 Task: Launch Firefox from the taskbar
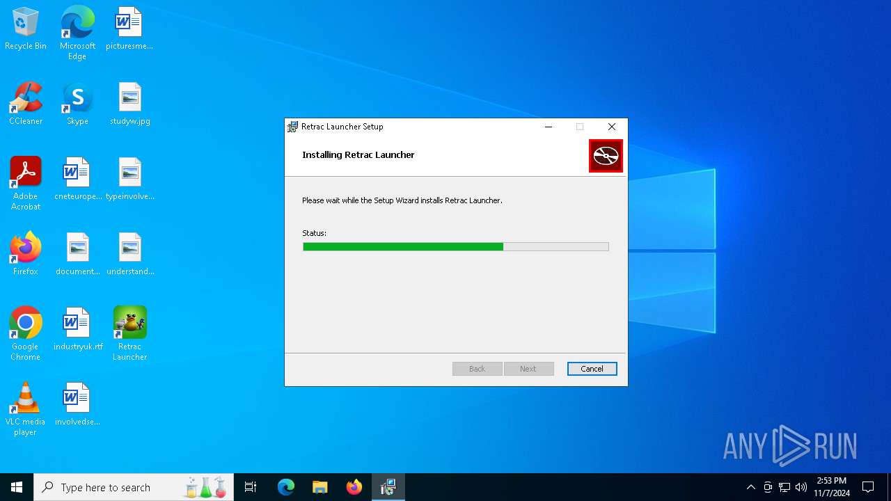coord(354,487)
